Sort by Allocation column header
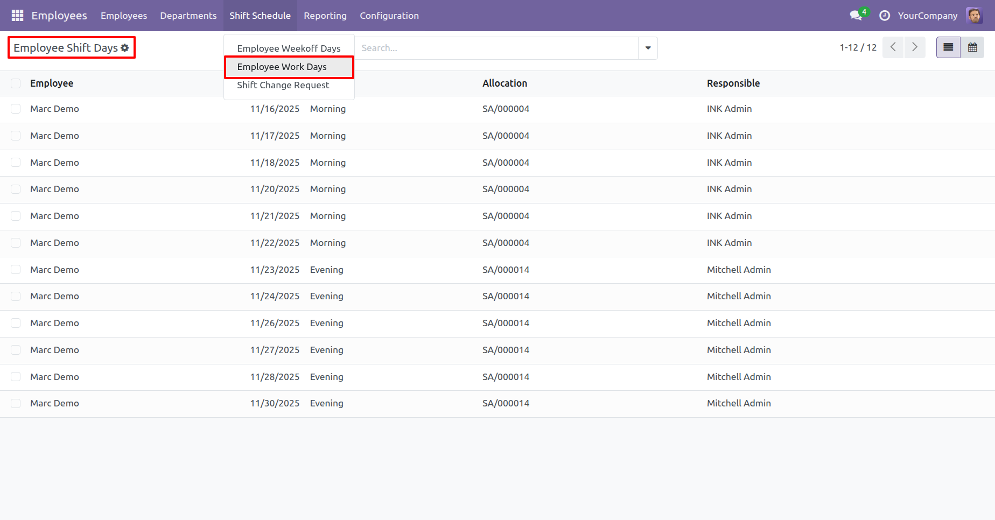 click(504, 83)
